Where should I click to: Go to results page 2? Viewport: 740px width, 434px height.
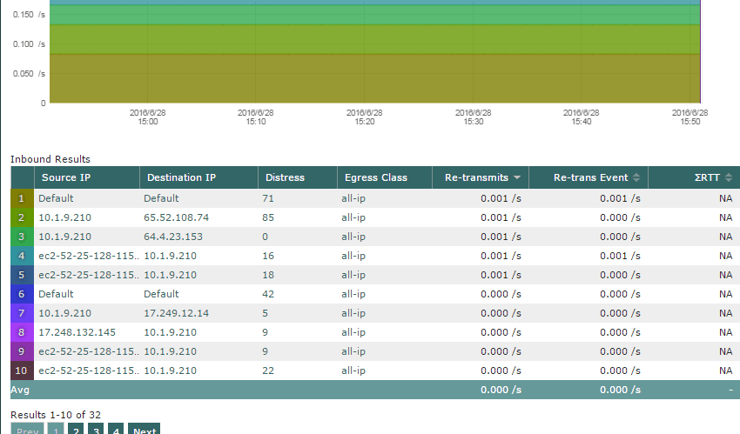point(76,430)
